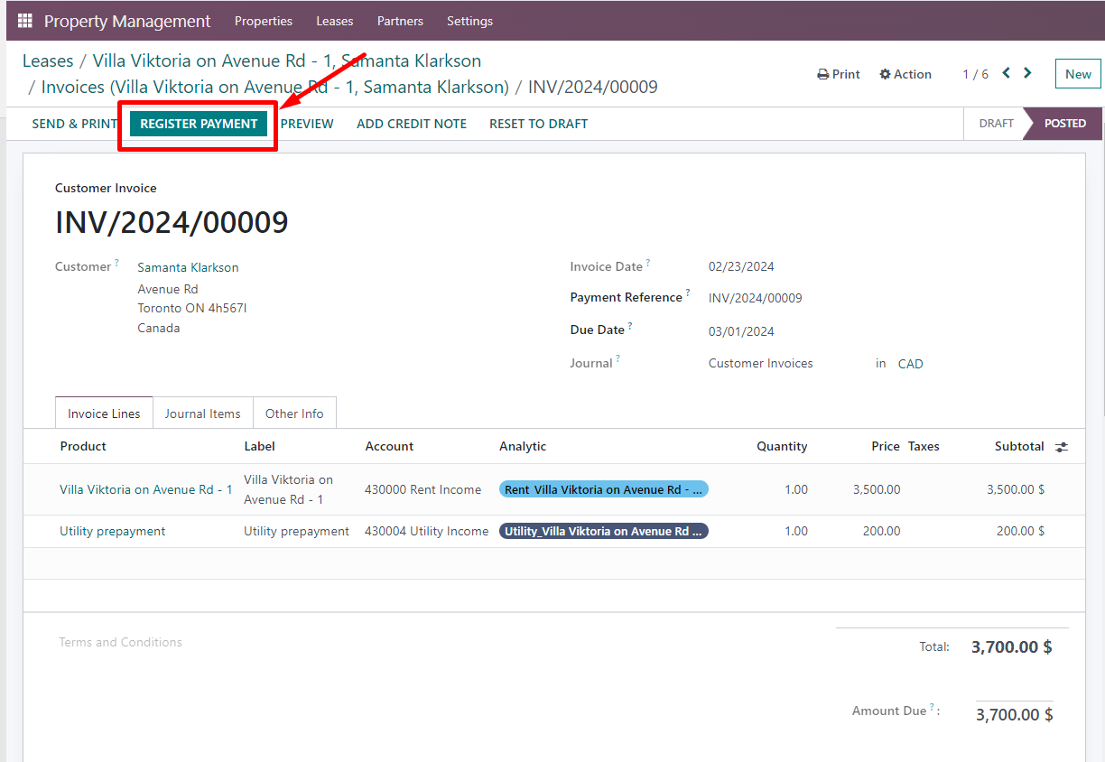
Task: Click the Amount Due 3,700.00 $ value
Action: click(x=1015, y=714)
